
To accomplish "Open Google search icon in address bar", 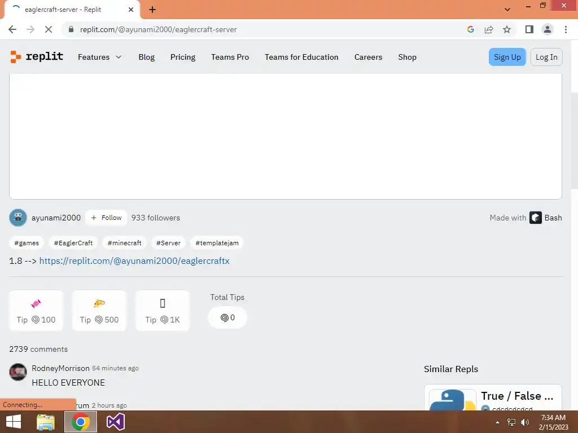I will [x=470, y=29].
